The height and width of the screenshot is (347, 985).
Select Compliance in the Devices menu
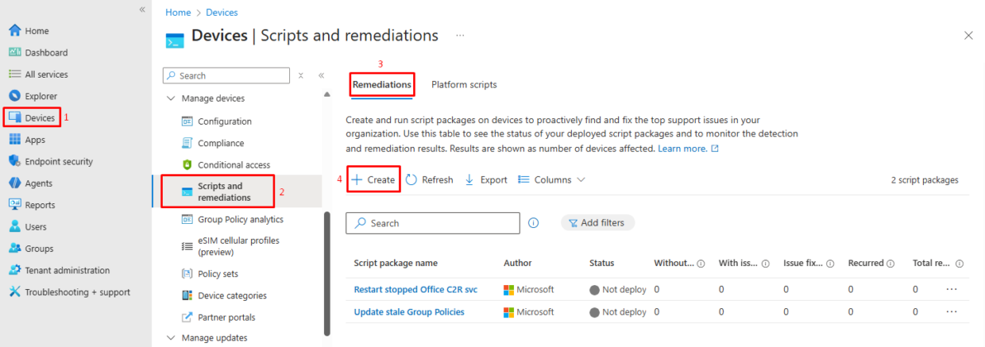(x=221, y=143)
